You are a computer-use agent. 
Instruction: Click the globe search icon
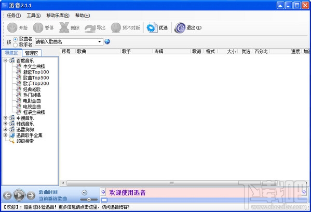[107, 41]
